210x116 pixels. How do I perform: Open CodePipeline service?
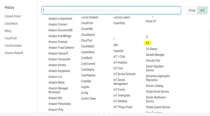click(88, 75)
